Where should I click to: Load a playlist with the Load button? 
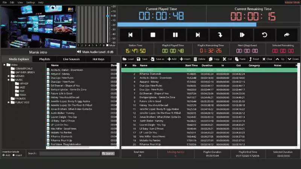click(x=128, y=59)
